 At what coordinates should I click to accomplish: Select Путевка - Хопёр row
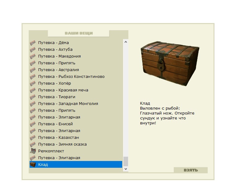pyautogui.click(x=76, y=83)
